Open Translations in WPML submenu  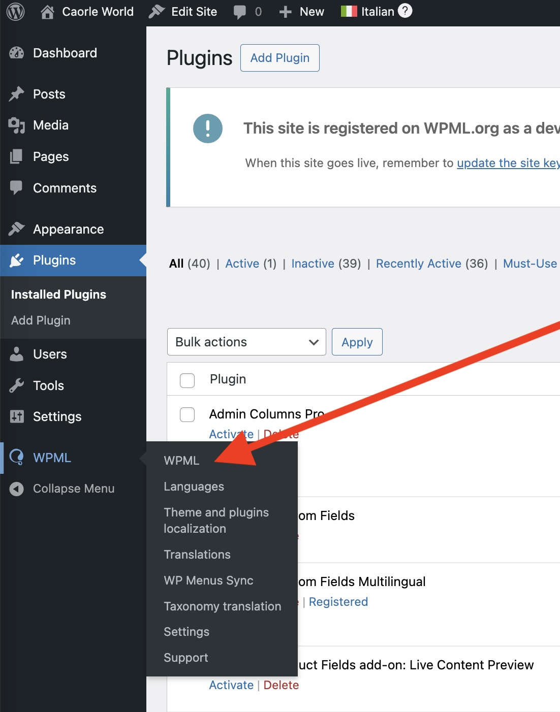pos(197,555)
